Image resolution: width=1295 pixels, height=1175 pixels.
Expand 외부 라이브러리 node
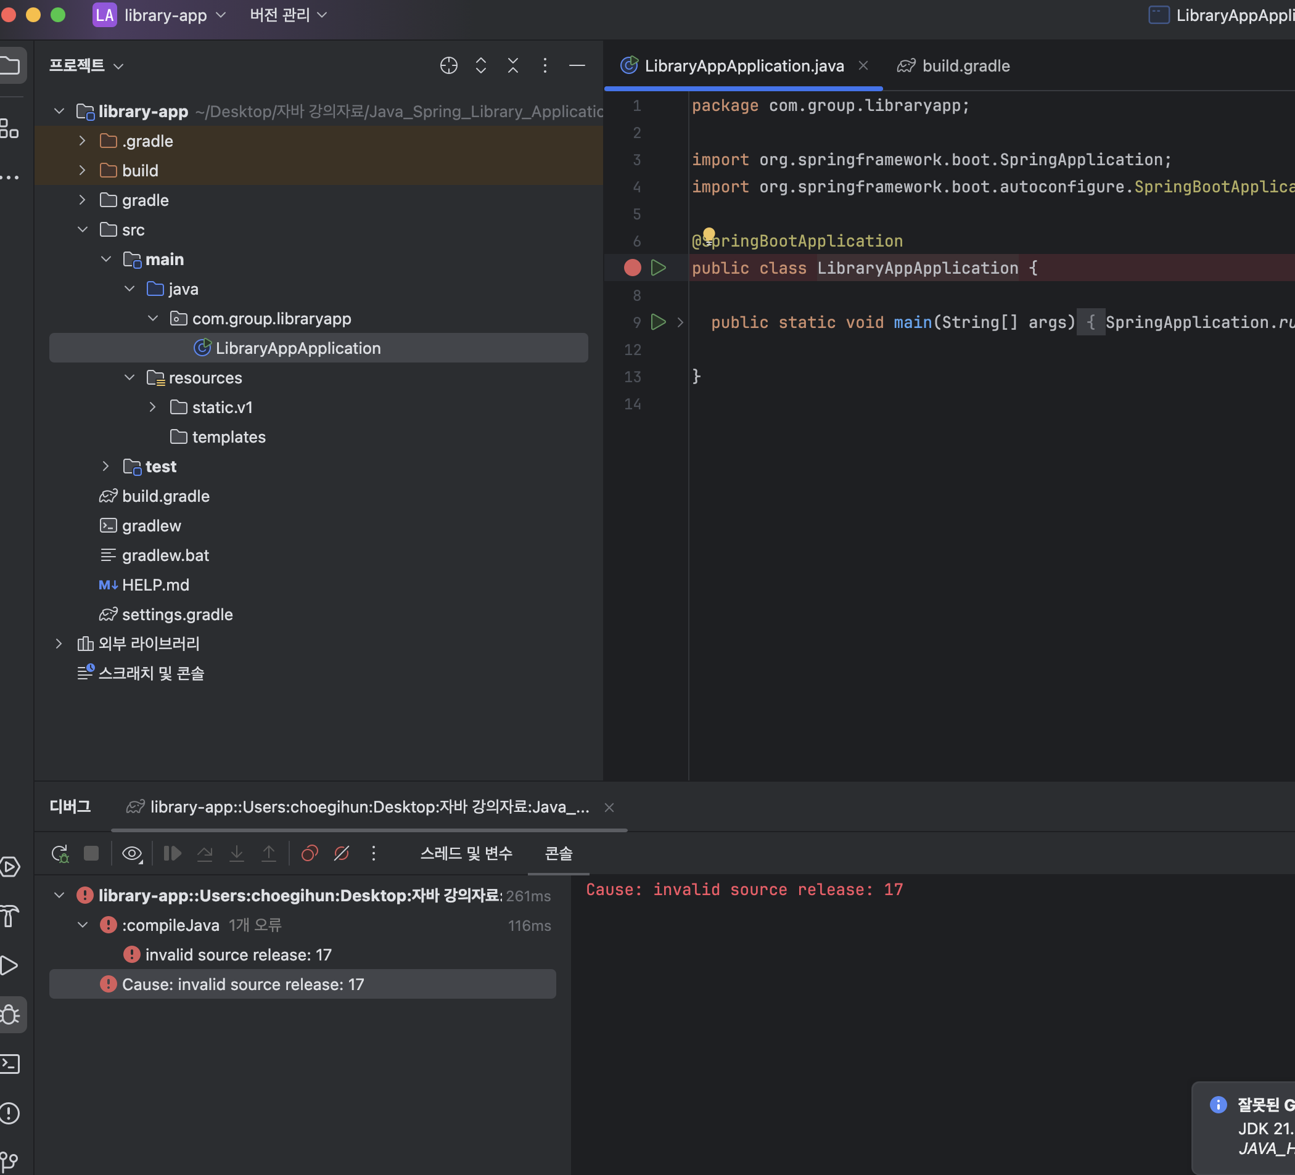59,644
